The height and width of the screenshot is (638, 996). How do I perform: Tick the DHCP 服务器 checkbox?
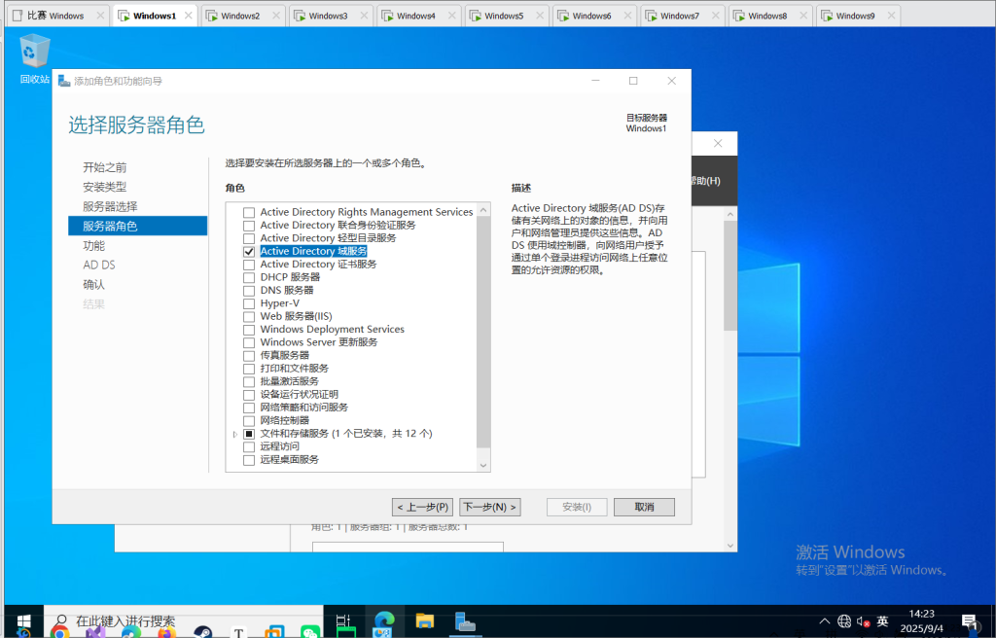pos(249,277)
